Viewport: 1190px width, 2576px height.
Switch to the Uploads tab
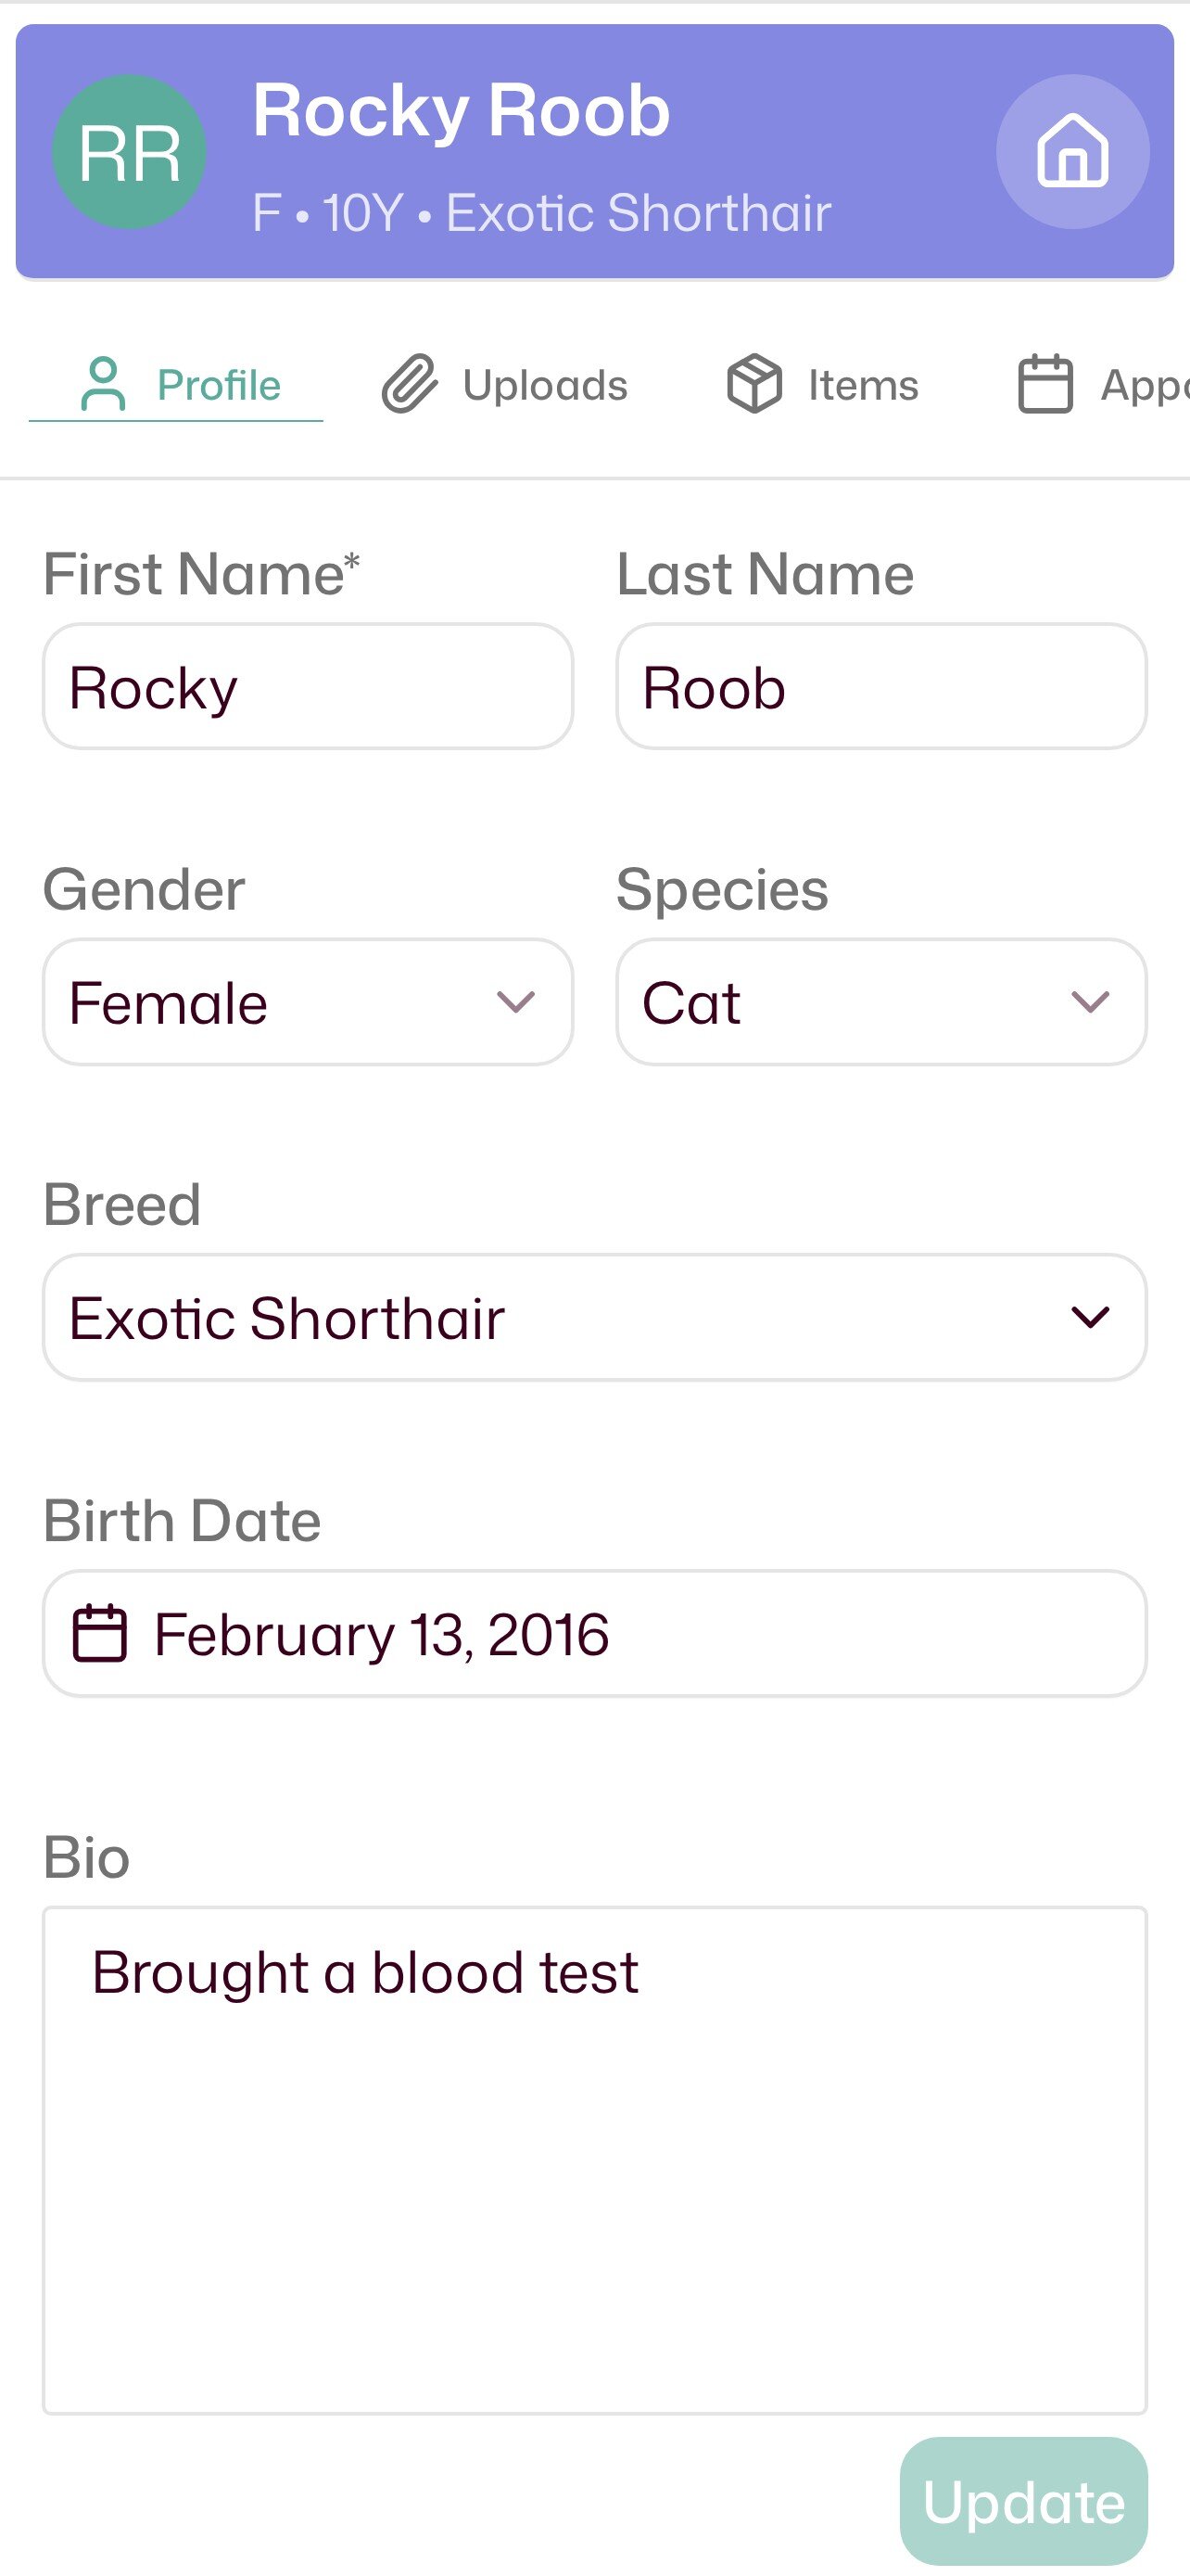tap(545, 385)
